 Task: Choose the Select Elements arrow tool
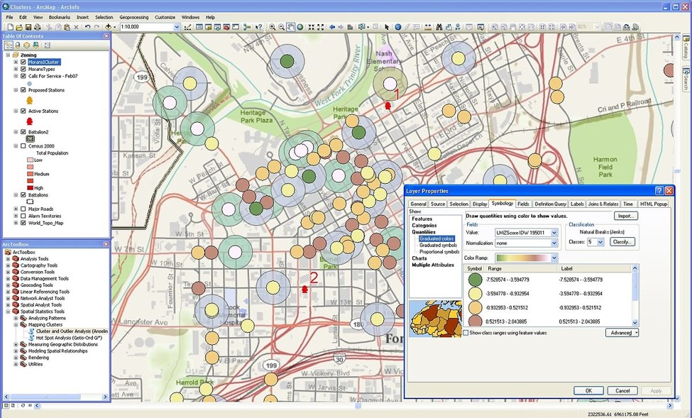tap(387, 27)
